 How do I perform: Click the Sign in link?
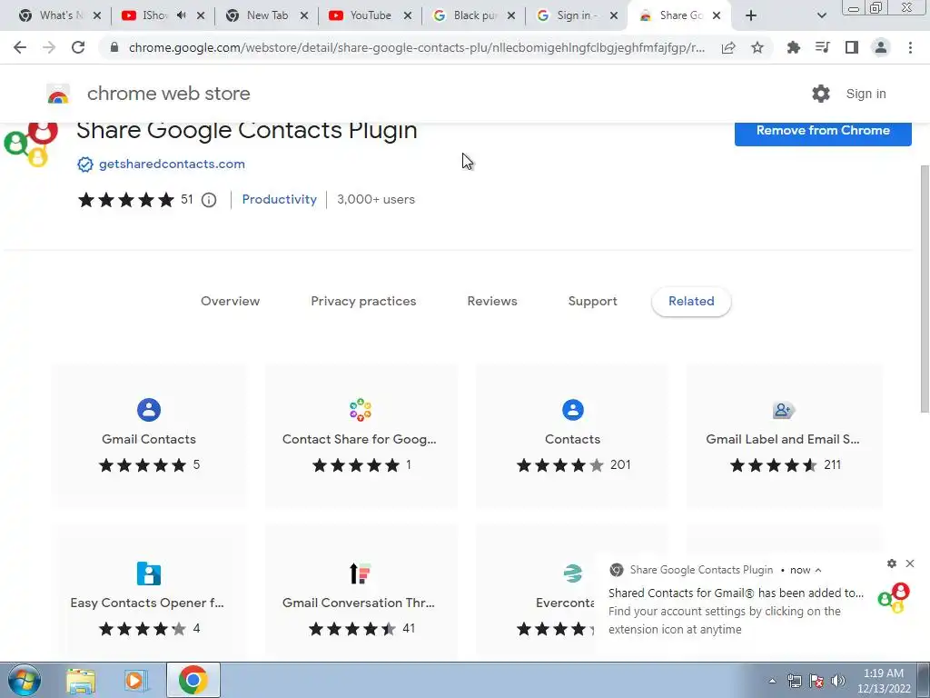tap(866, 94)
